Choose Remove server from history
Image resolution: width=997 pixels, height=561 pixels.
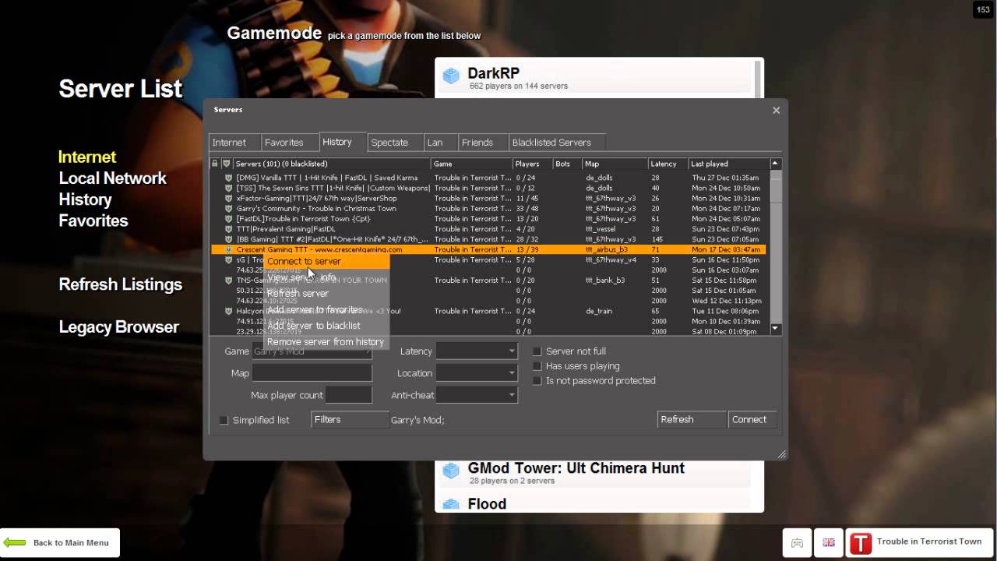click(x=326, y=342)
